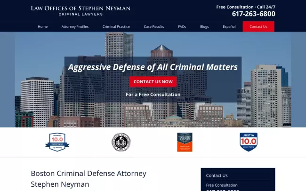This screenshot has height=191, width=306.
Task: Switch the site to Español
Action: point(229,27)
